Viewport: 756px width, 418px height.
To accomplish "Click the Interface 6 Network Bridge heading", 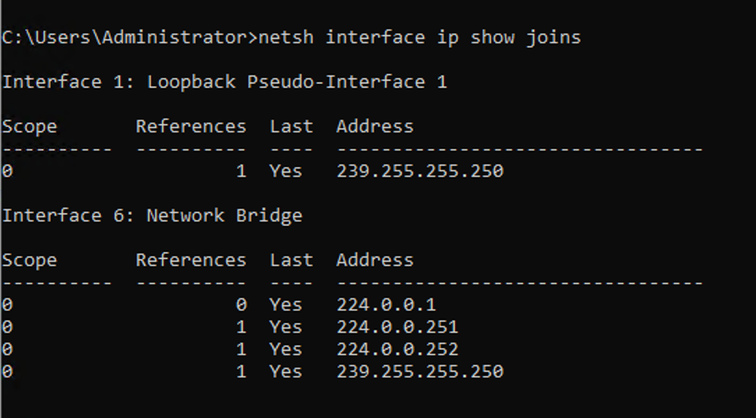I will coord(151,215).
